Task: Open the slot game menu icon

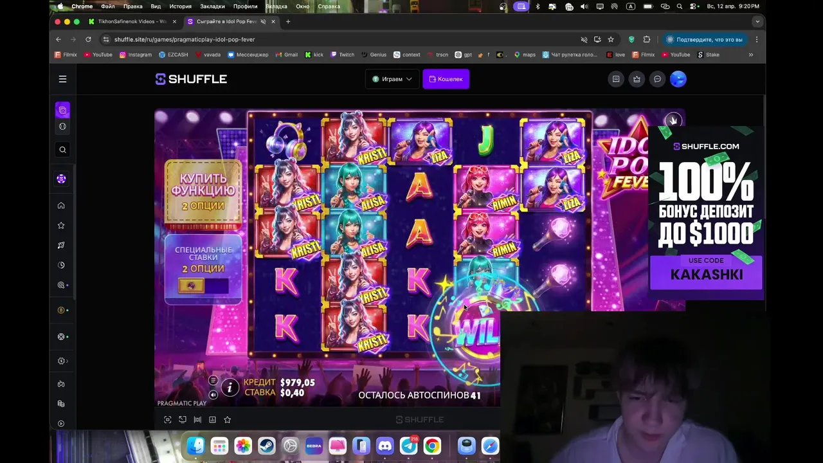Action: (x=213, y=381)
